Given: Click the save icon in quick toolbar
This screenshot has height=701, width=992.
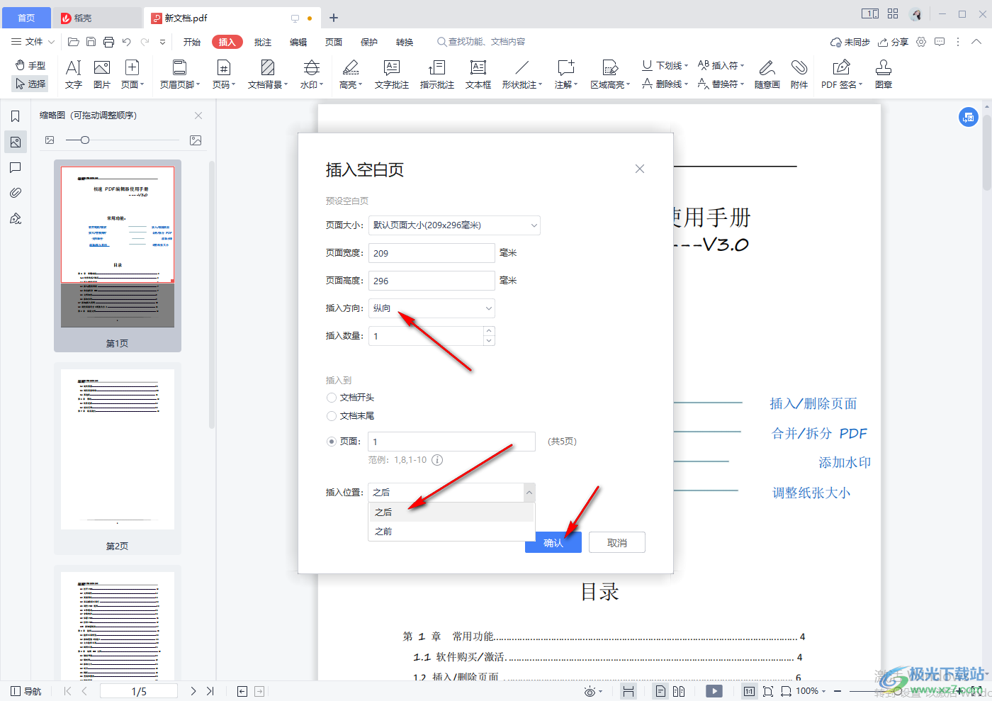Looking at the screenshot, I should coord(91,42).
